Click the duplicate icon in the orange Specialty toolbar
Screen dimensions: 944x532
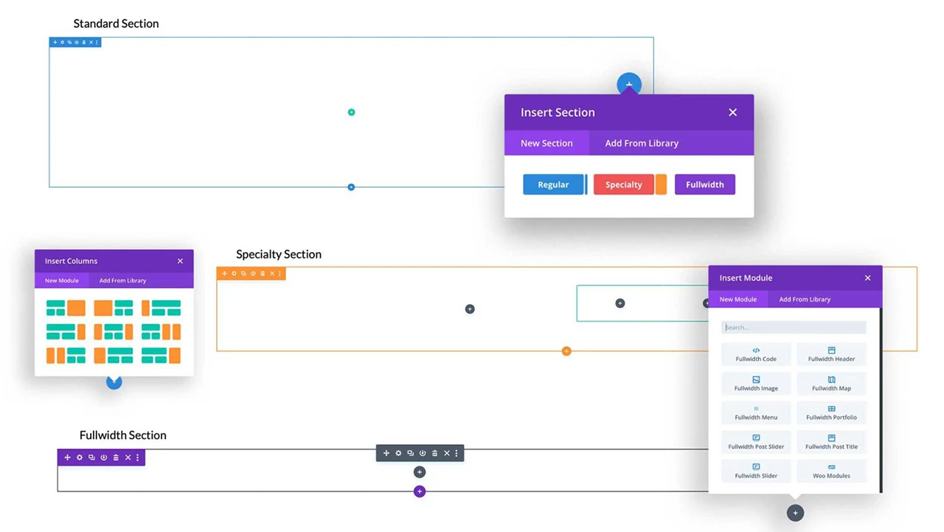pos(243,273)
